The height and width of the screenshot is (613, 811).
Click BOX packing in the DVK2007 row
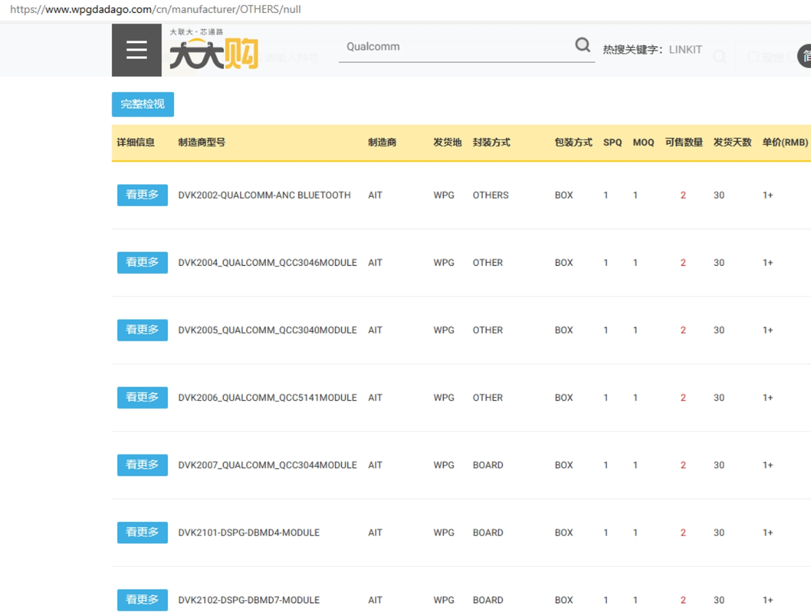tap(563, 465)
